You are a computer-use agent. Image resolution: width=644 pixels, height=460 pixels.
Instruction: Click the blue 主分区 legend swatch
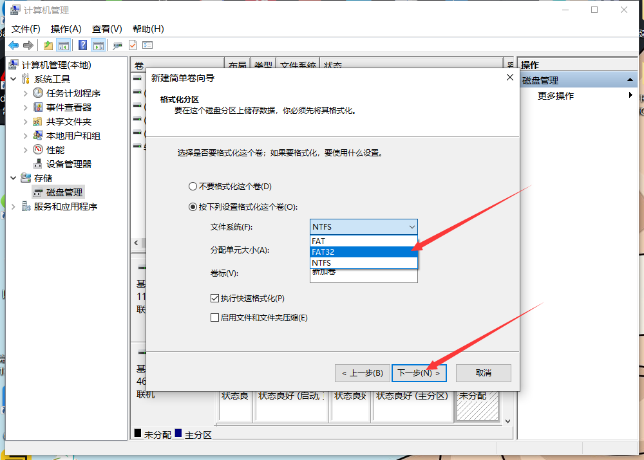pos(178,433)
